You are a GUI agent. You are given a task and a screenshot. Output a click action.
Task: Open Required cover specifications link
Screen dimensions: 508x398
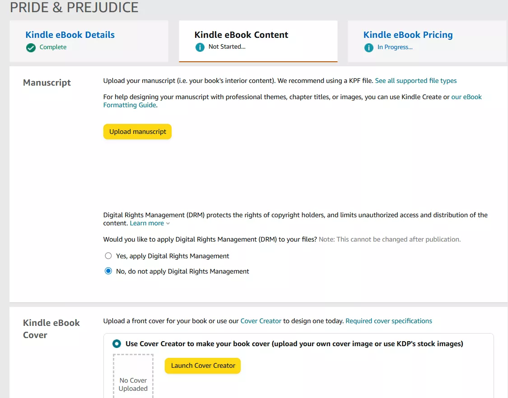[x=388, y=321]
